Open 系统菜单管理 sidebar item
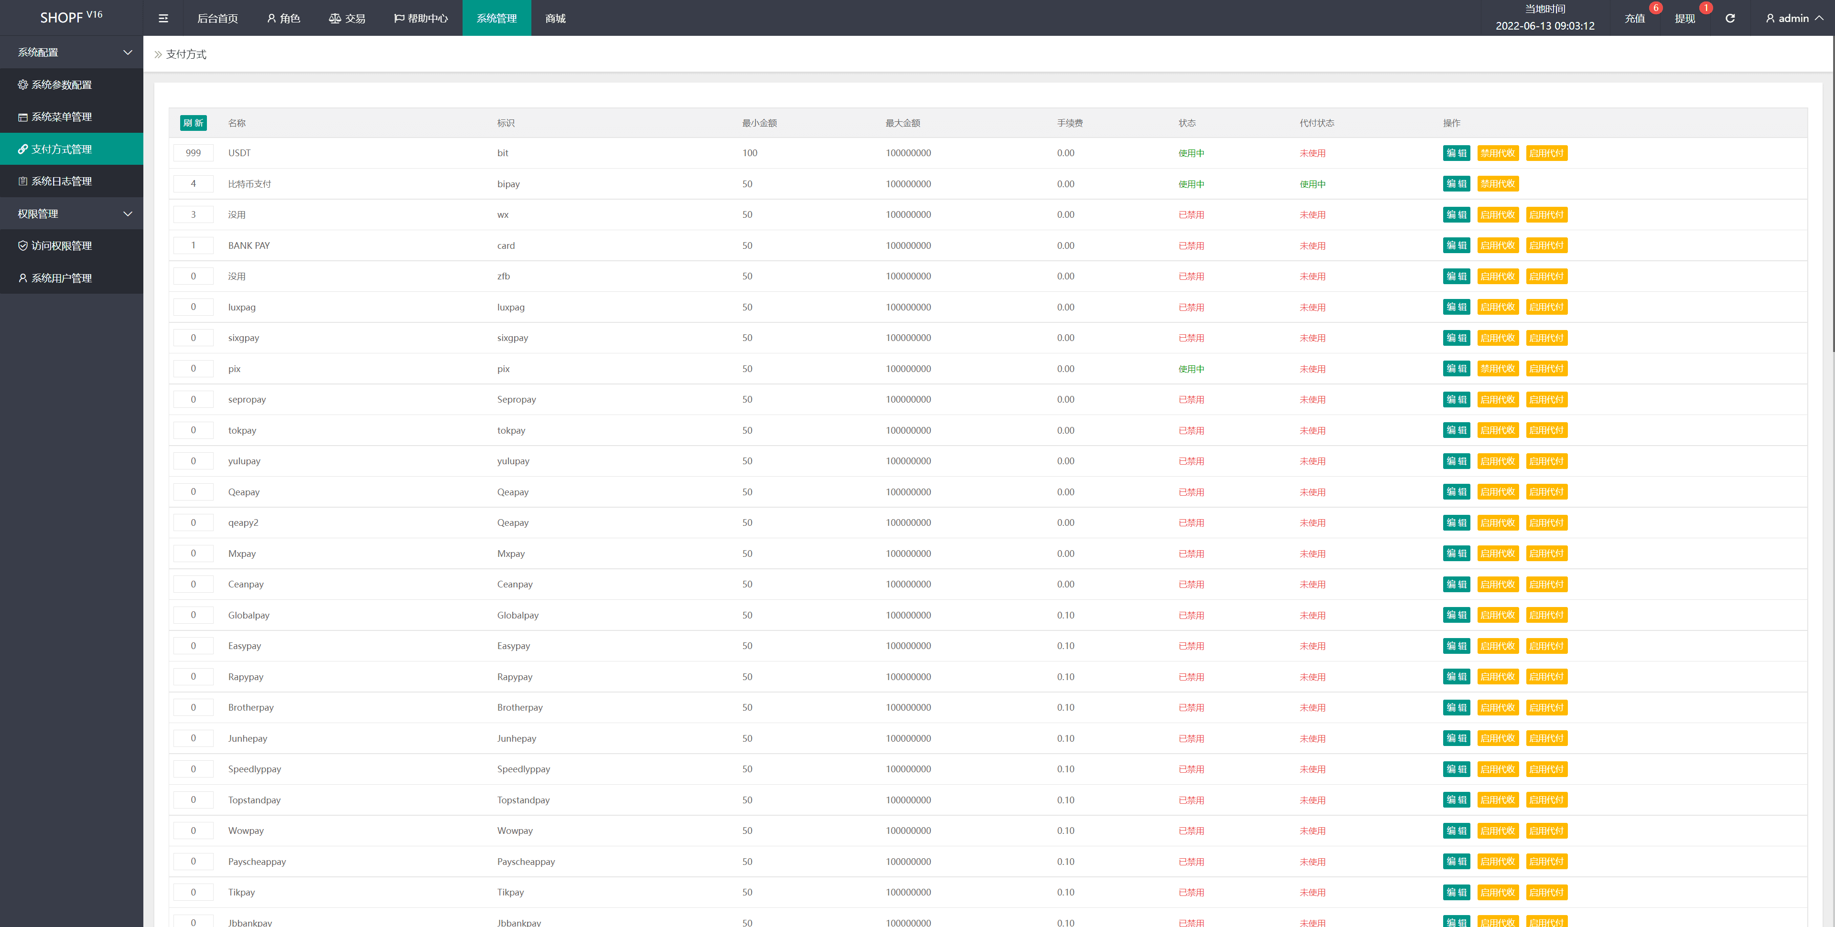 (x=61, y=117)
